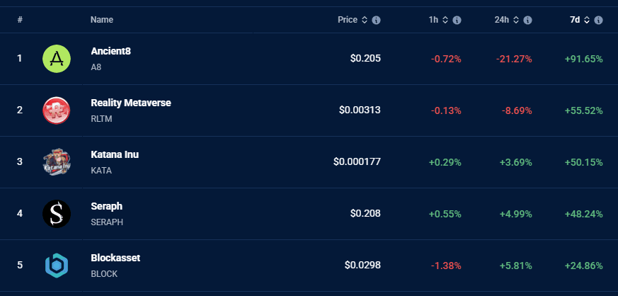Show info icon beside 24h column
This screenshot has width=618, height=296.
coord(528,20)
